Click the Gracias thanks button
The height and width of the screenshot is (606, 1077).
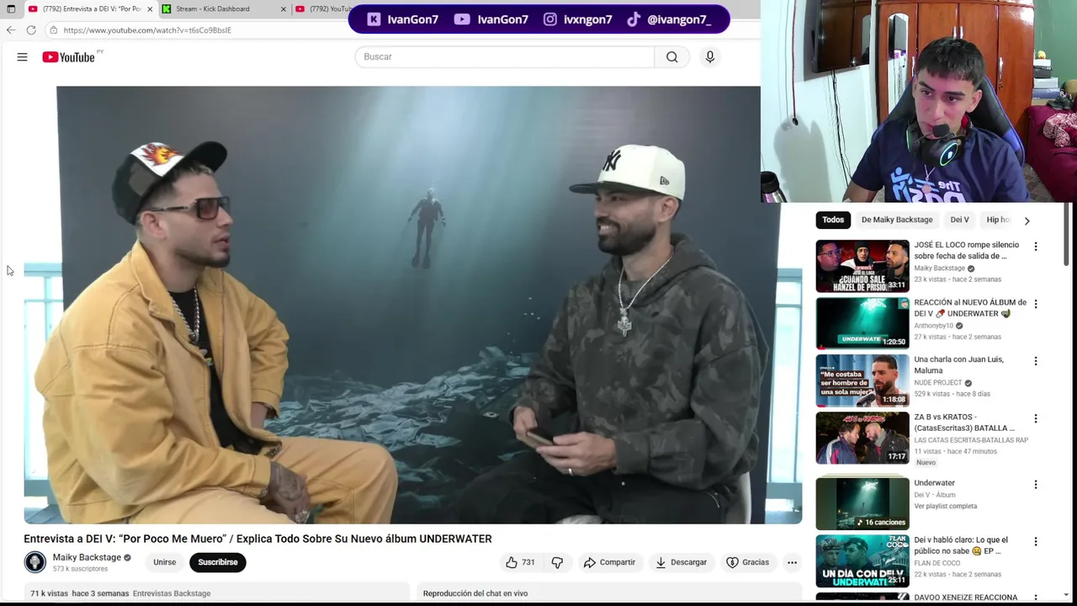pyautogui.click(x=747, y=562)
